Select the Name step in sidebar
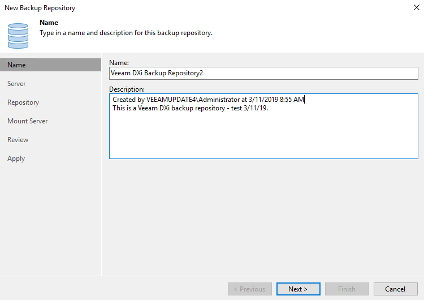Screen dimensions: 424x300 (50, 65)
